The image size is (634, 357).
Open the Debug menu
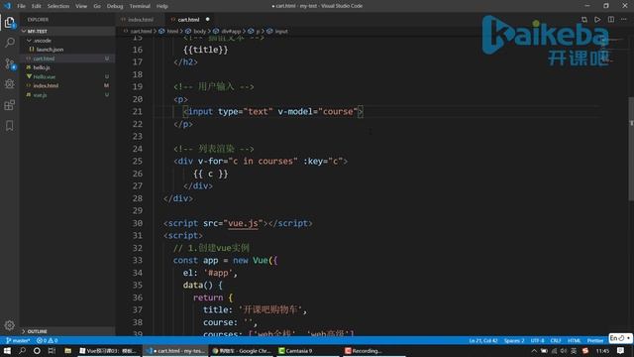pyautogui.click(x=115, y=6)
